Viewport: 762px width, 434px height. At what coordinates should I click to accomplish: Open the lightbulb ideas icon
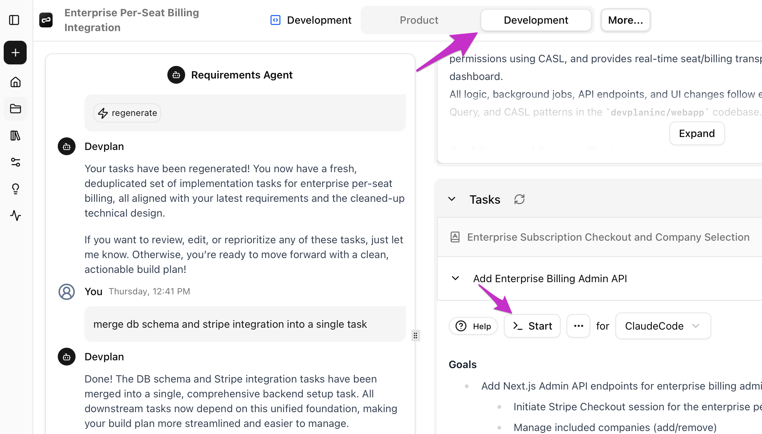15,189
